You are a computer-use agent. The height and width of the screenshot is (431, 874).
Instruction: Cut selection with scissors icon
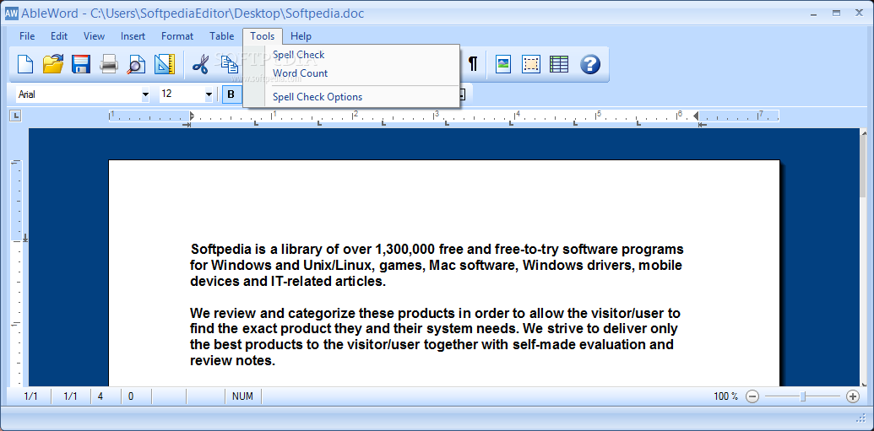tap(200, 64)
